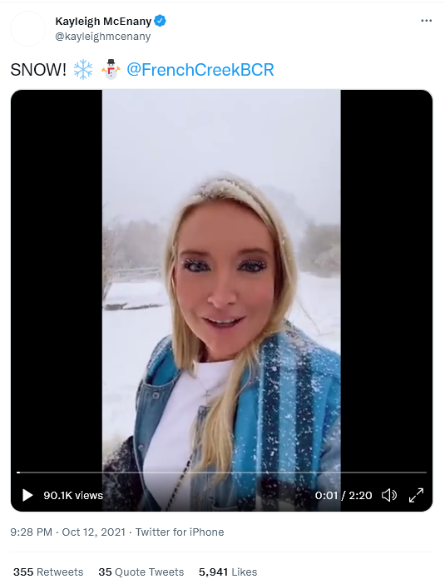Click the Twitter for iPhone source link

(x=180, y=532)
